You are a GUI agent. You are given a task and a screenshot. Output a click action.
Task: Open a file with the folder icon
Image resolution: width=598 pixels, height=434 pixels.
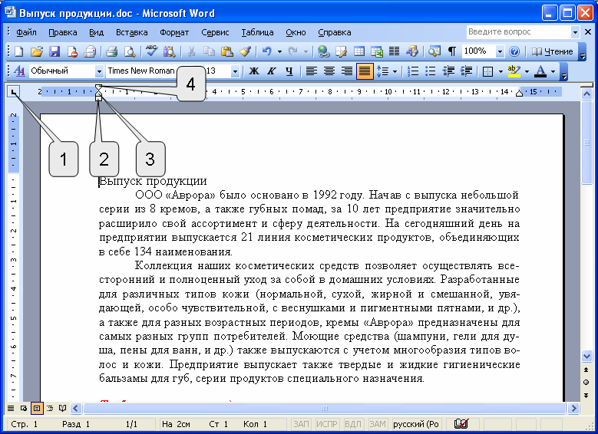click(x=37, y=51)
